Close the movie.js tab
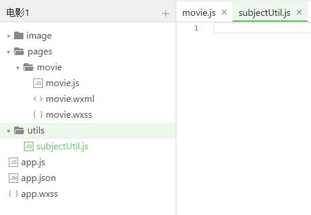Image resolution: width=311 pixels, height=215 pixels. 224,12
